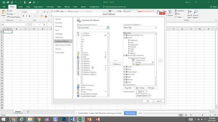Switch to the Insert ribbon tab
The width and height of the screenshot is (218, 122).
click(x=20, y=7)
